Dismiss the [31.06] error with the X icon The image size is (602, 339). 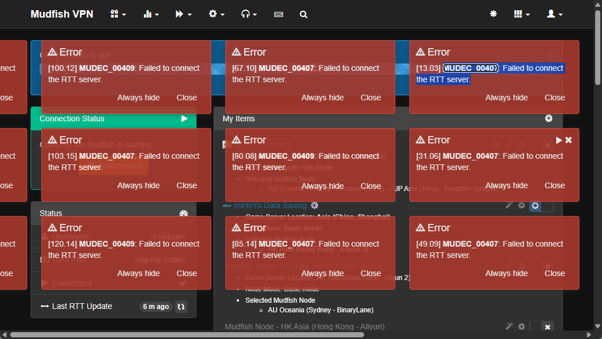click(x=569, y=140)
